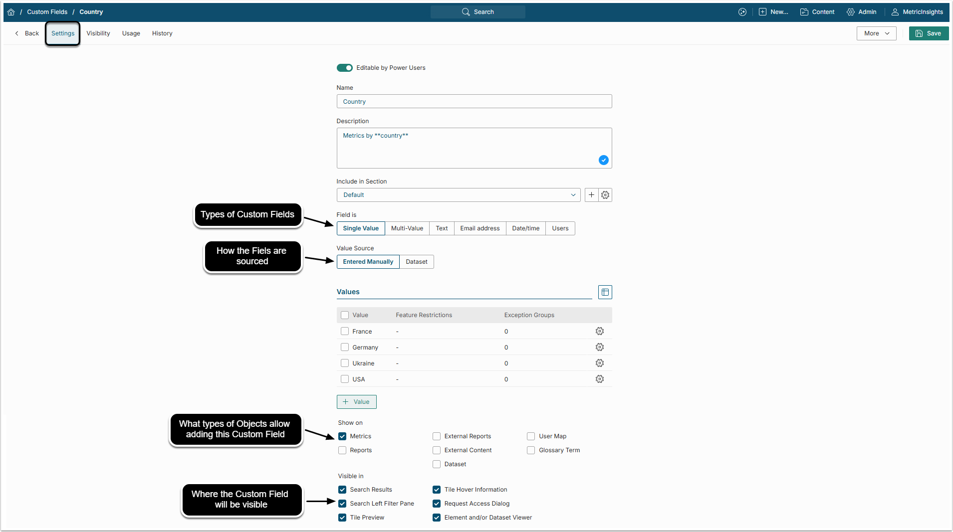Click inside the Name input field
Screen dimensions: 953x532
474,101
